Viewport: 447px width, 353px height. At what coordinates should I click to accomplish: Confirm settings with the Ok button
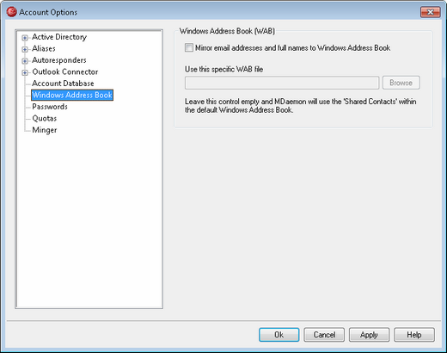coord(279,335)
